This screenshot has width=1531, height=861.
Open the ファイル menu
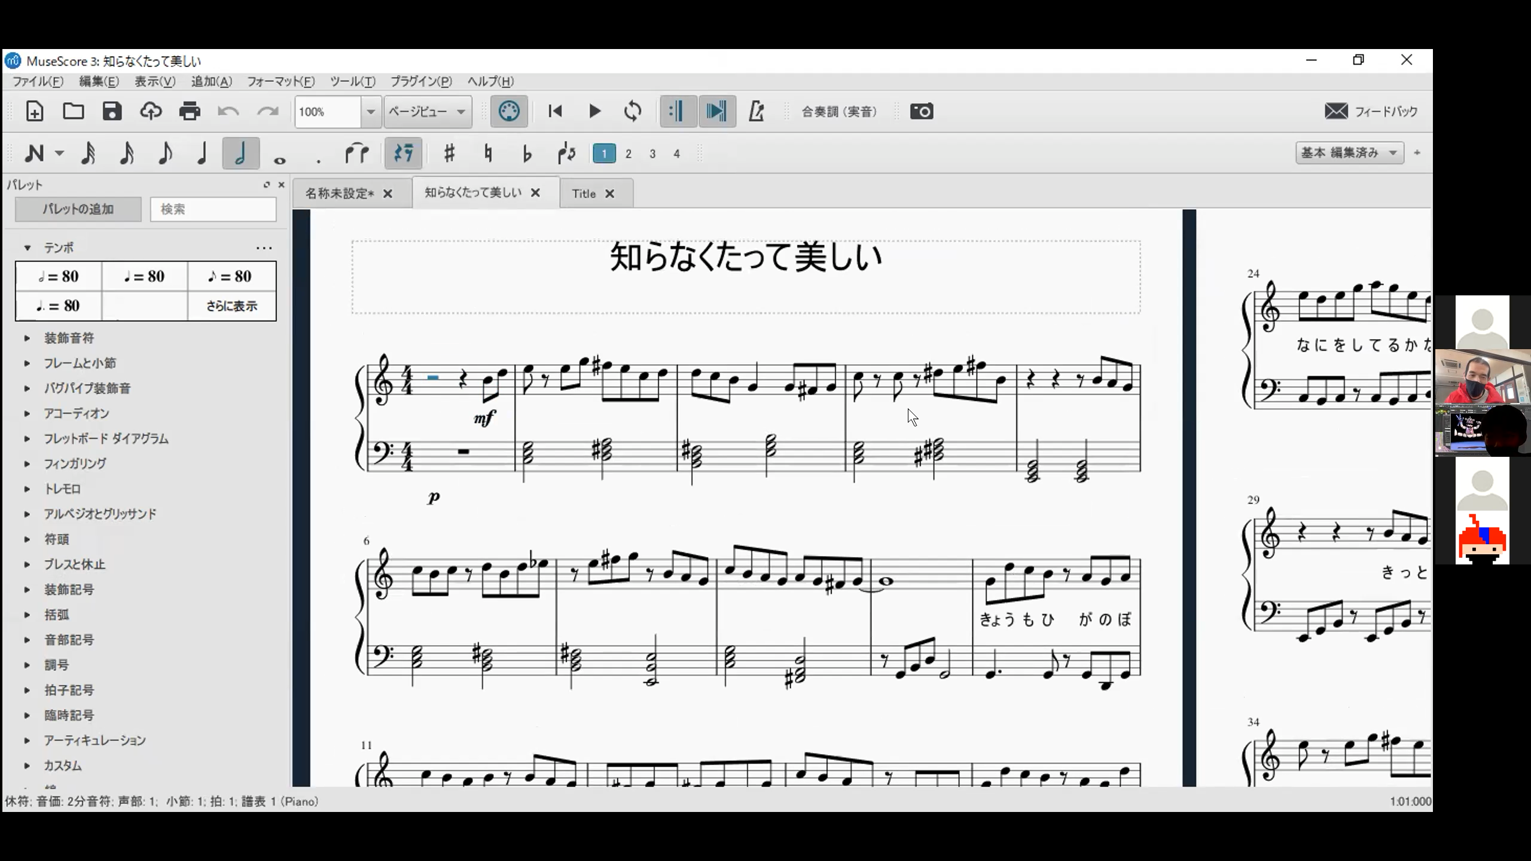click(x=38, y=81)
